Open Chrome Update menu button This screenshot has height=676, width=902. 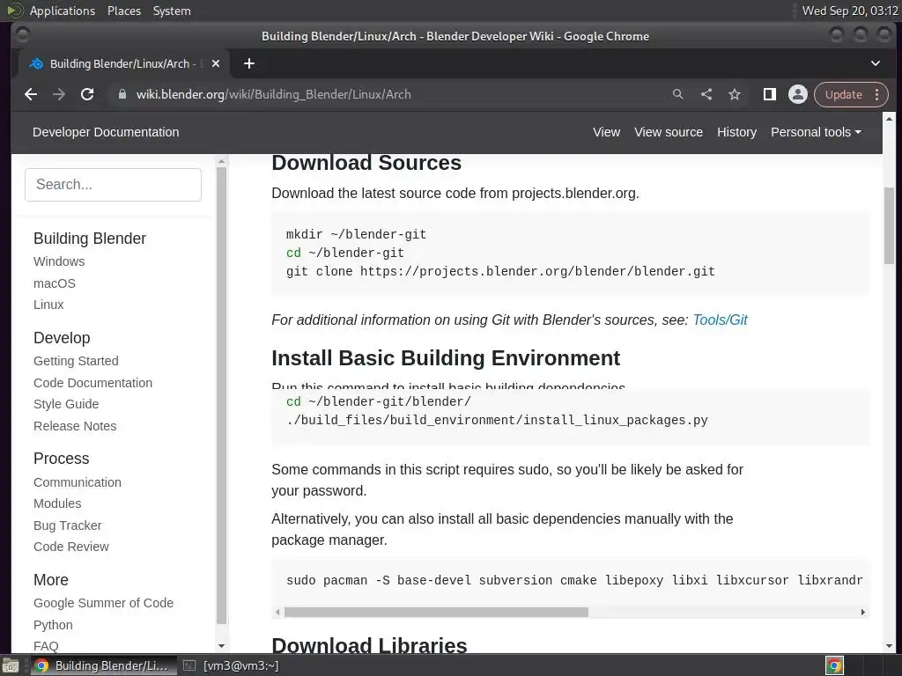pos(851,94)
